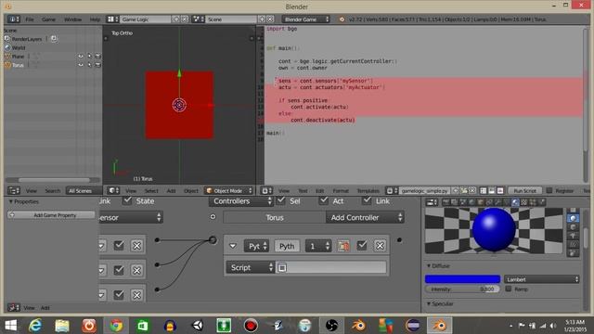Open the Info editor type selector icon
The image size is (594, 334).
(x=13, y=19)
